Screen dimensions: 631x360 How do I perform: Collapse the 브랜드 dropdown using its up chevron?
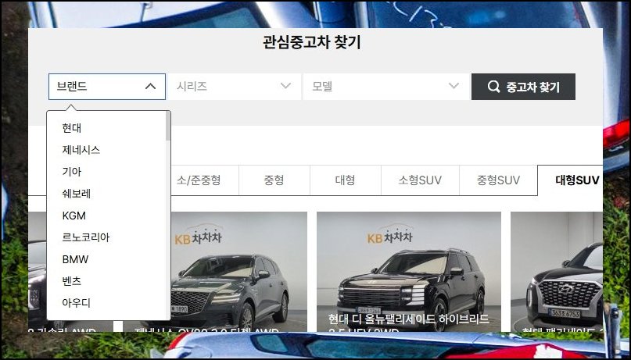coord(150,87)
